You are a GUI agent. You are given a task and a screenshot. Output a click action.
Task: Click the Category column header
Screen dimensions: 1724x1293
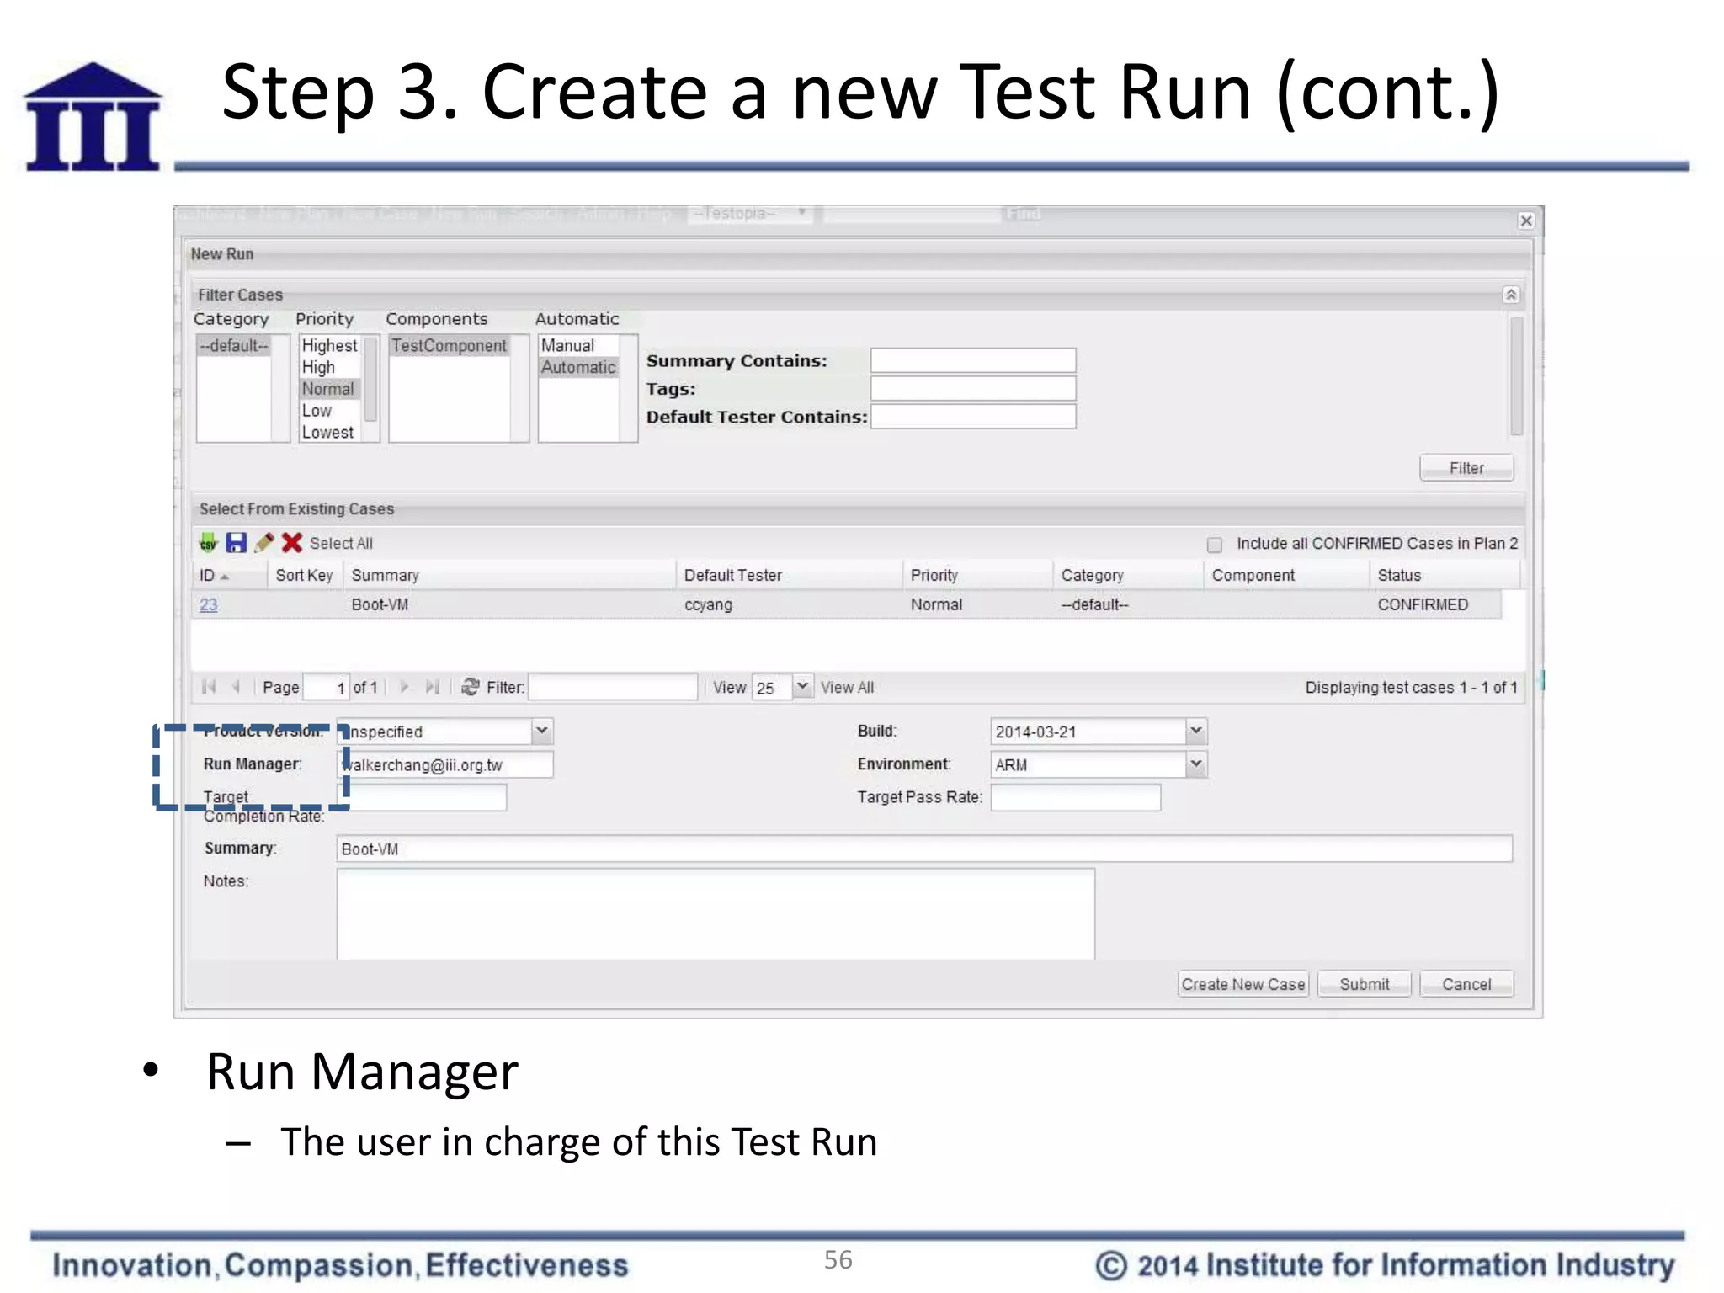(1128, 575)
